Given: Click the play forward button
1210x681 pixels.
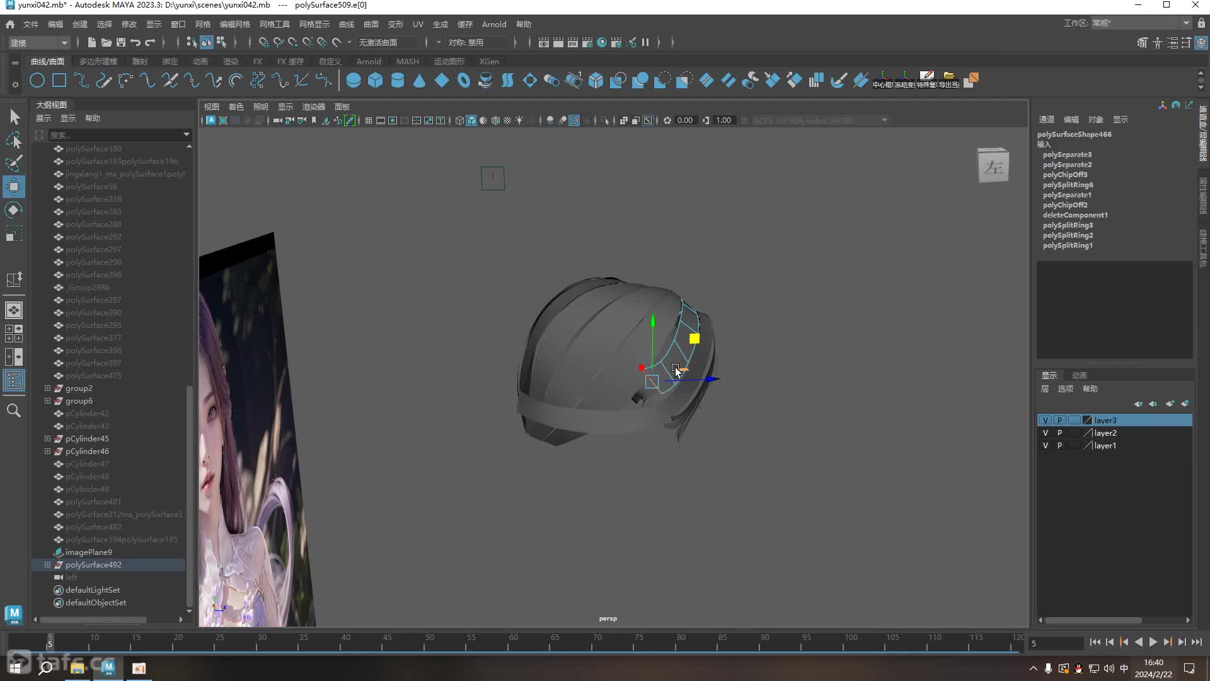Looking at the screenshot, I should (1153, 642).
